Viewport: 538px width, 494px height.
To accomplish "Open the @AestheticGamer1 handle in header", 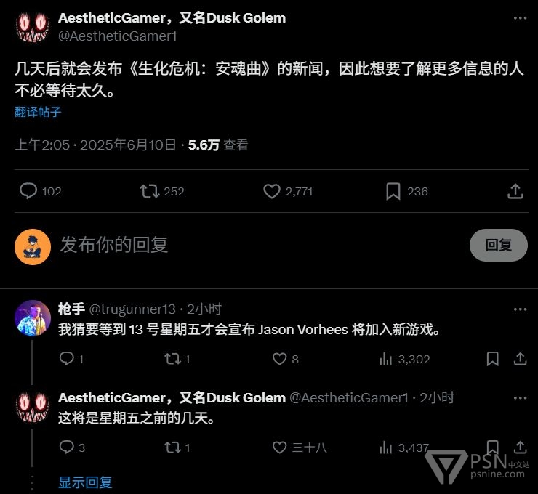I will 118,36.
